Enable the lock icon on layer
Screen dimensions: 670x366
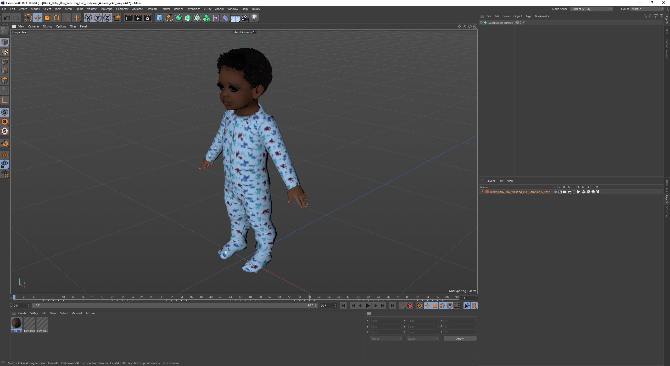coord(573,192)
